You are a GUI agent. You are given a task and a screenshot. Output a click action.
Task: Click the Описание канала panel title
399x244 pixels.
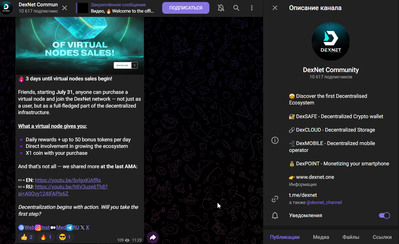[315, 8]
